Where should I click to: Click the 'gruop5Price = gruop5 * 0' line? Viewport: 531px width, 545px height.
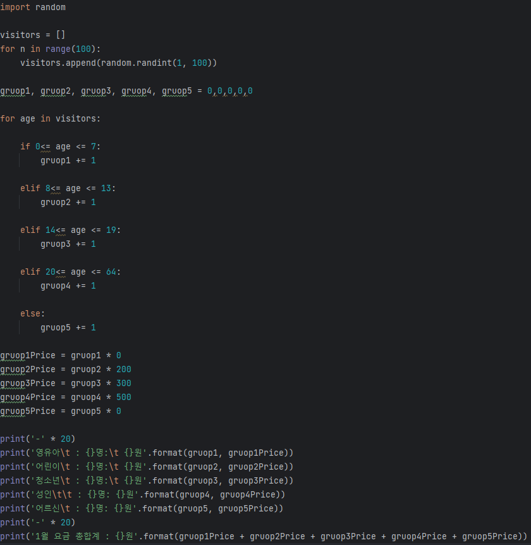61,411
